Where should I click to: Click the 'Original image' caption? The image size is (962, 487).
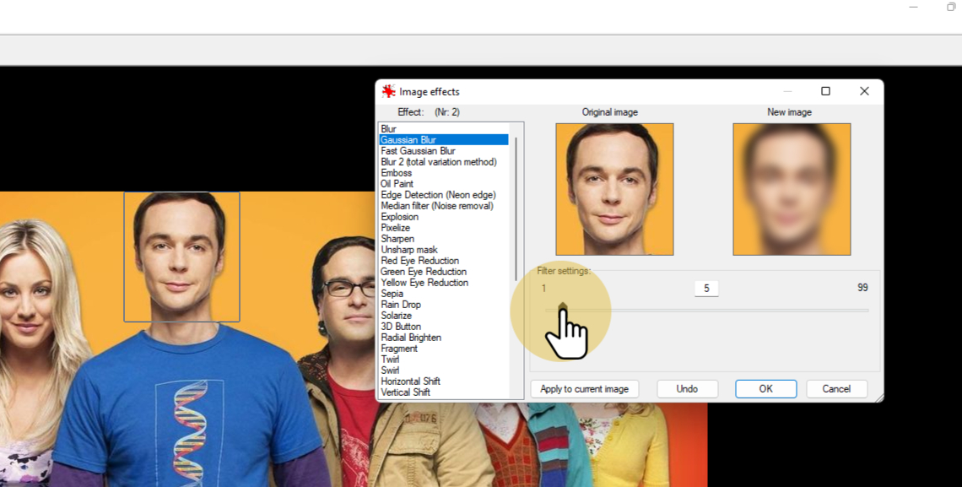coord(610,112)
